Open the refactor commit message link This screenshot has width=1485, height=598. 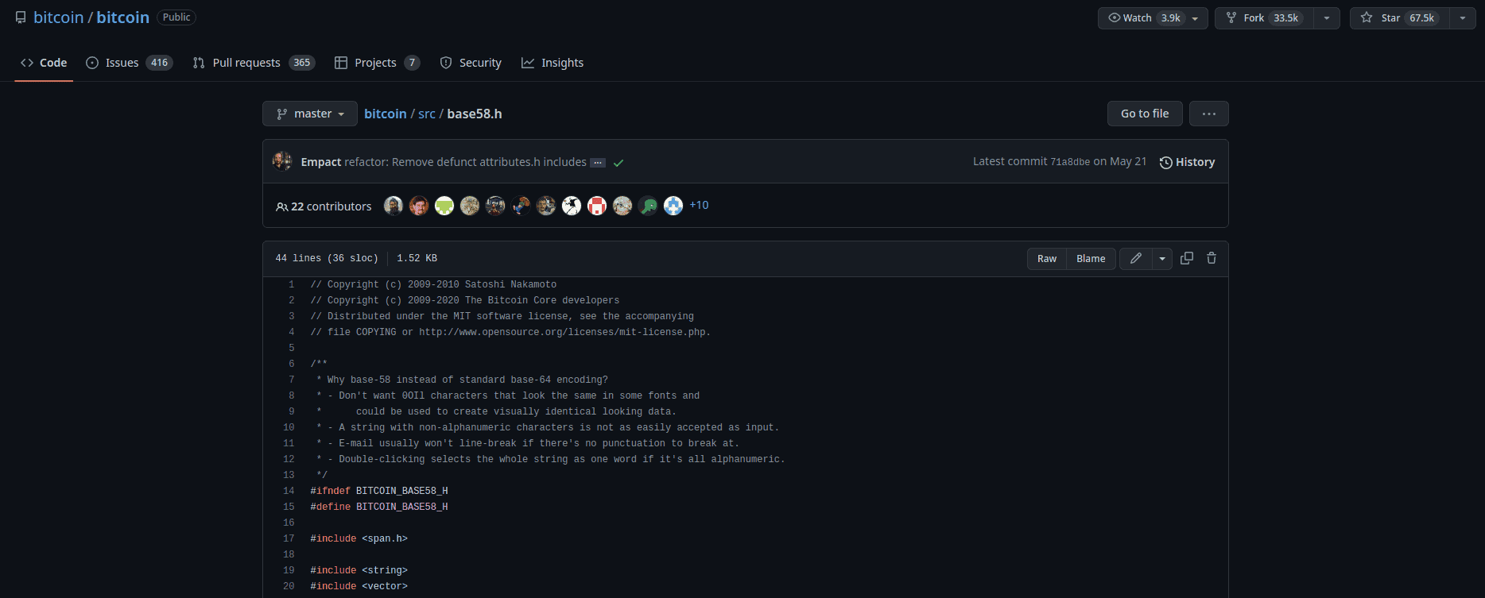(x=465, y=162)
